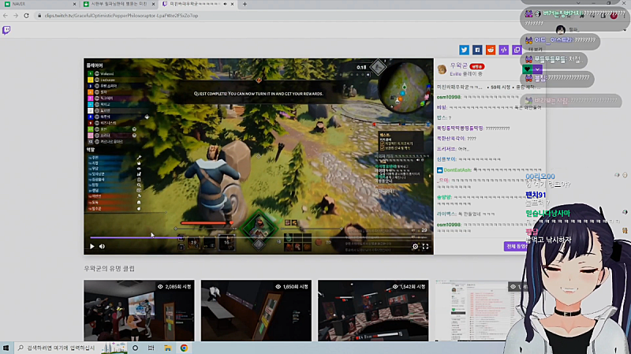631x354 pixels.
Task: Open the embed code button
Action: (x=503, y=50)
